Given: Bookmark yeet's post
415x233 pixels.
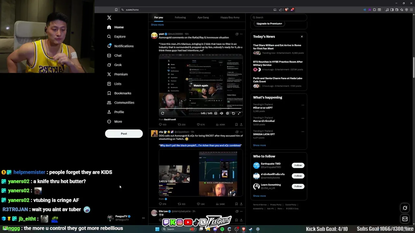Looking at the screenshot, I should (x=236, y=125).
